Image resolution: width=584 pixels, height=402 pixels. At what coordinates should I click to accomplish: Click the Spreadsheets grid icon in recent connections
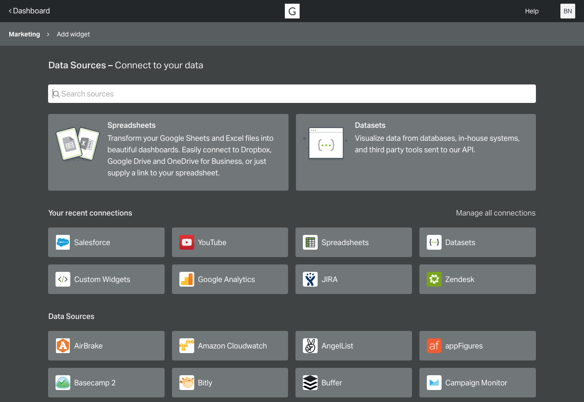310,242
